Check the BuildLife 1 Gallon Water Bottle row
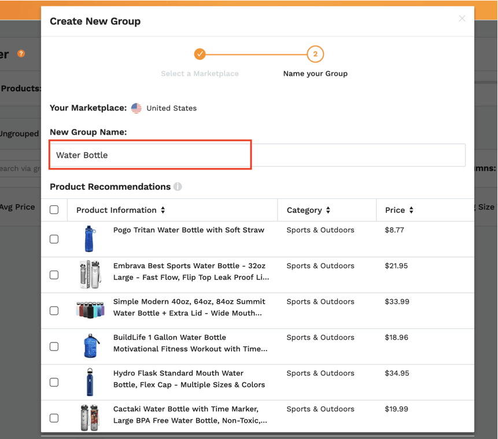Image resolution: width=498 pixels, height=439 pixels. point(54,346)
